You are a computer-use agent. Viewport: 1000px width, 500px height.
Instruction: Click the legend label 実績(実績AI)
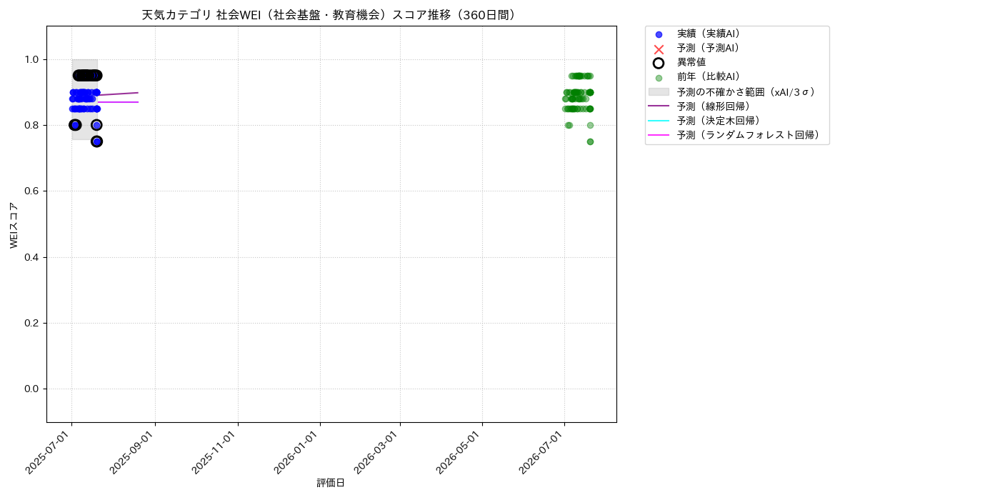(x=710, y=34)
